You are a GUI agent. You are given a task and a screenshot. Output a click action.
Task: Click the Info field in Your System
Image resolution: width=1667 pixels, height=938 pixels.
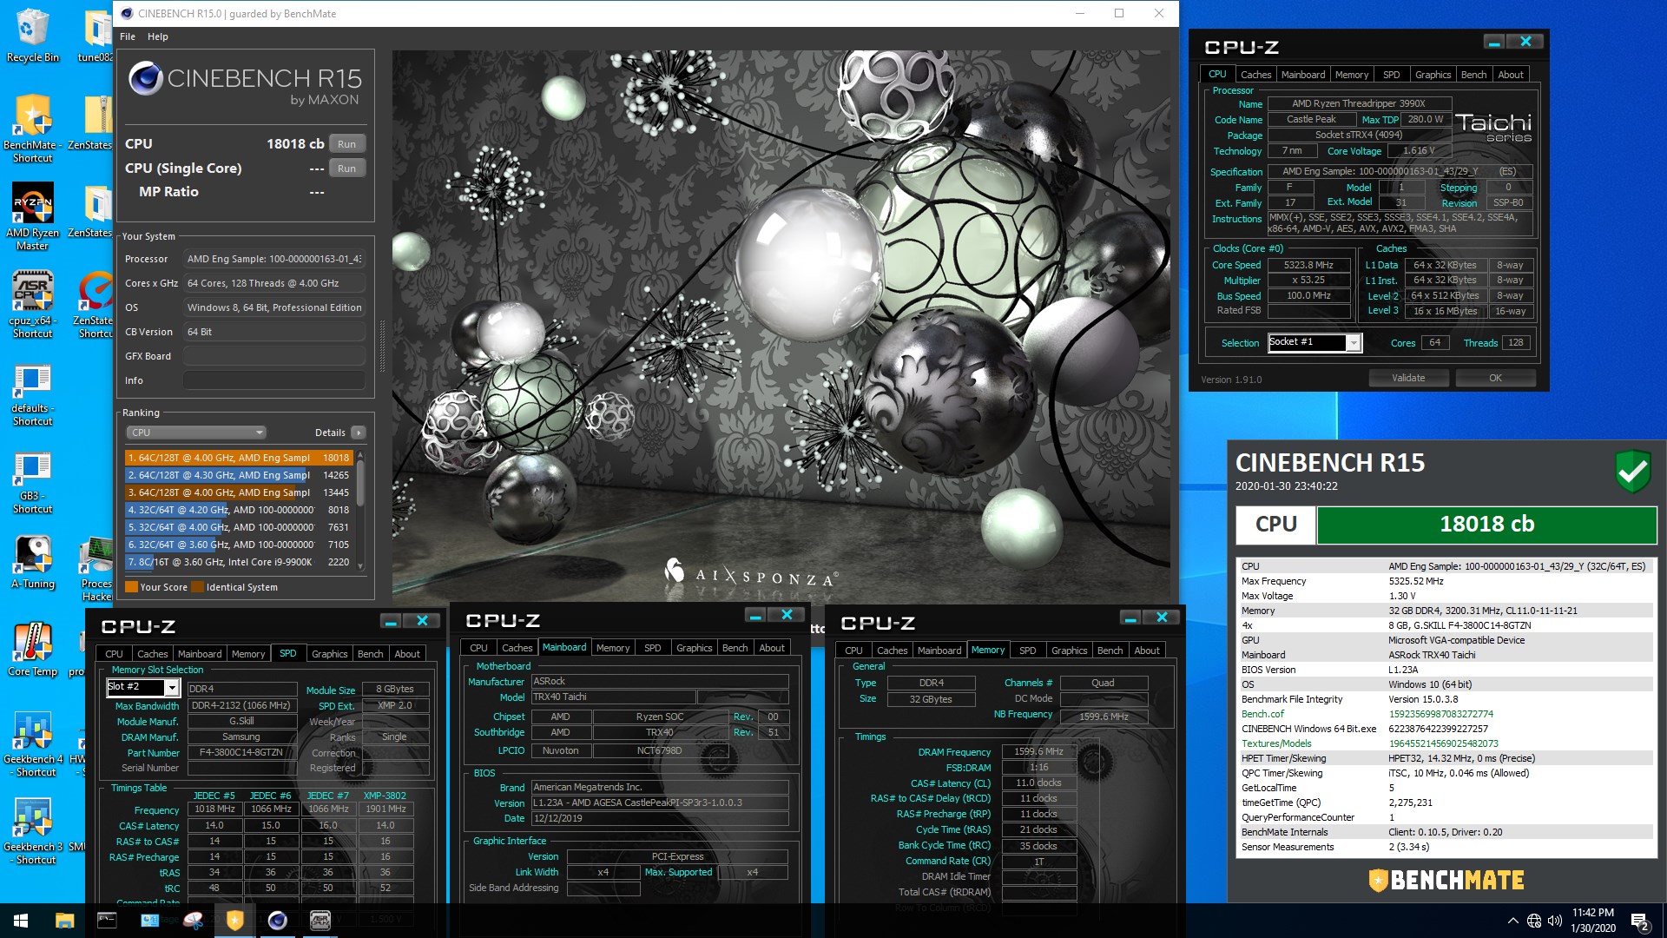[x=273, y=380]
